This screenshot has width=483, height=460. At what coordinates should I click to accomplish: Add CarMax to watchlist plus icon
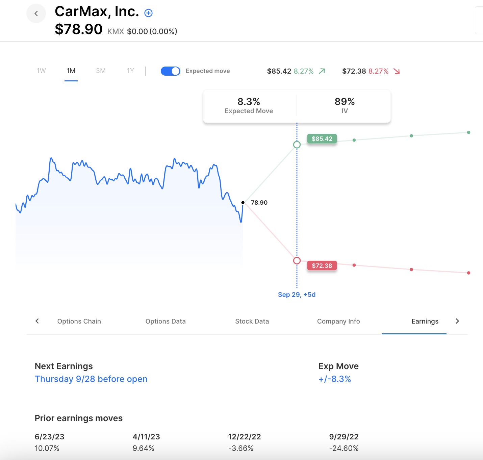148,13
